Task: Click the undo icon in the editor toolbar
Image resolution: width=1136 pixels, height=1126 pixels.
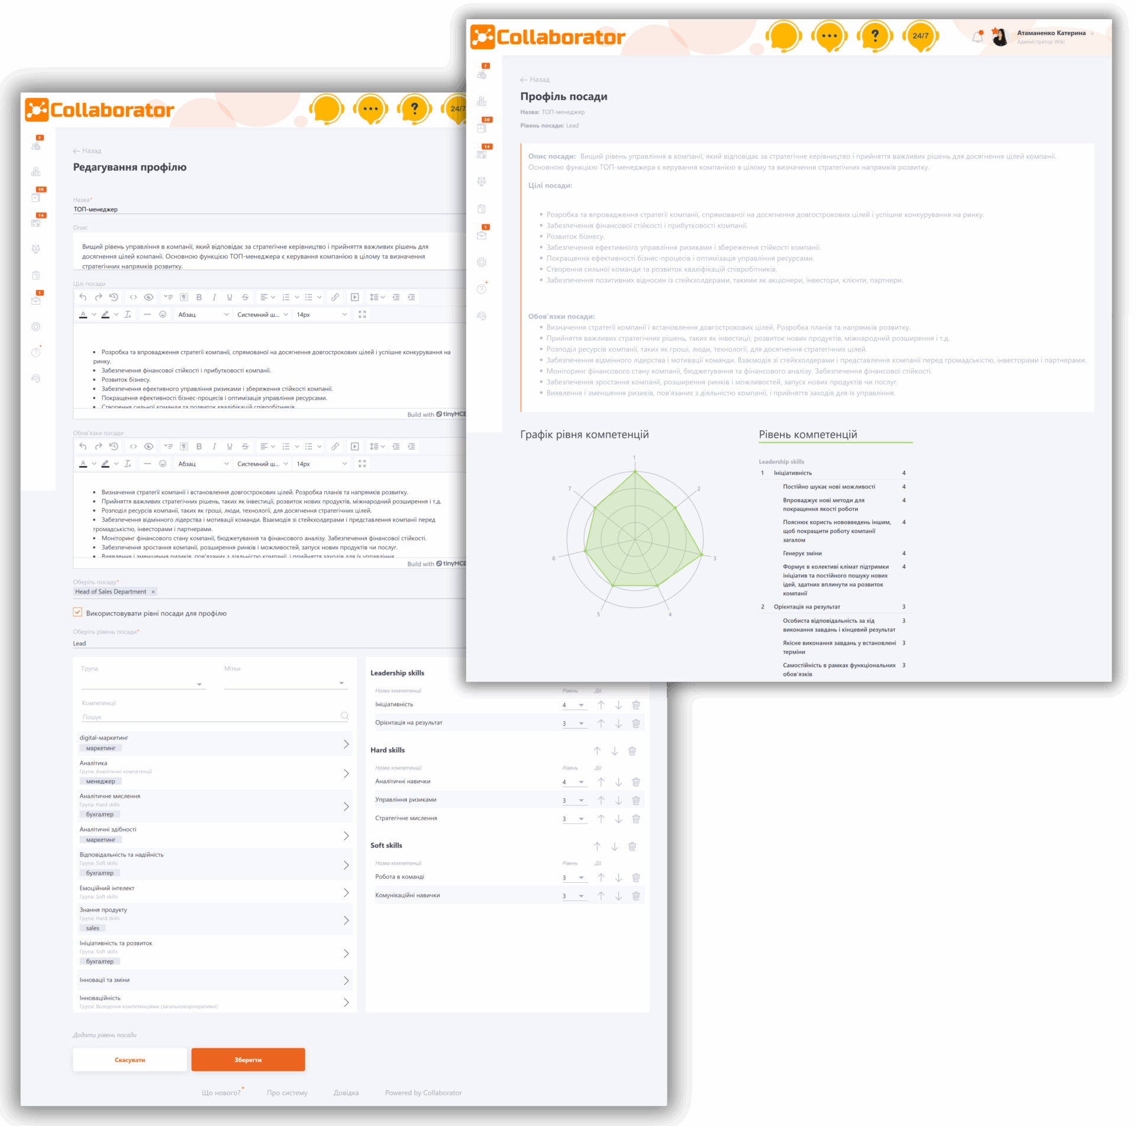Action: pos(83,297)
